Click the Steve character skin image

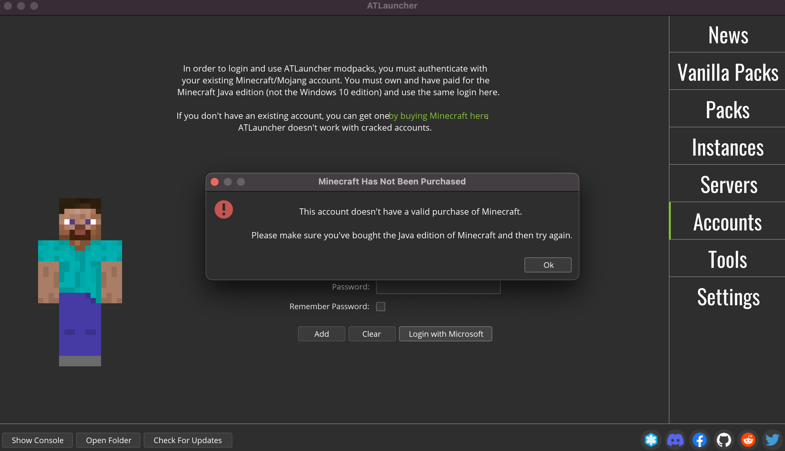[x=80, y=282]
